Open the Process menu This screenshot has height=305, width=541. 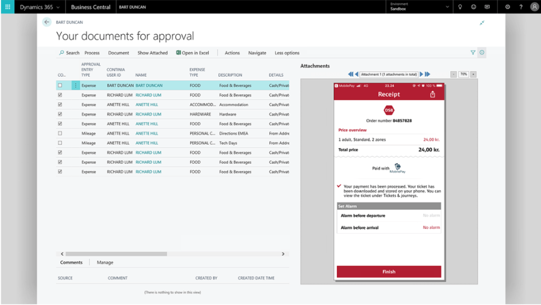(92, 53)
